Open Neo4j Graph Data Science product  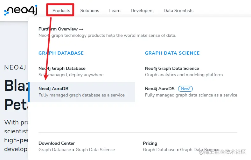(x=172, y=68)
